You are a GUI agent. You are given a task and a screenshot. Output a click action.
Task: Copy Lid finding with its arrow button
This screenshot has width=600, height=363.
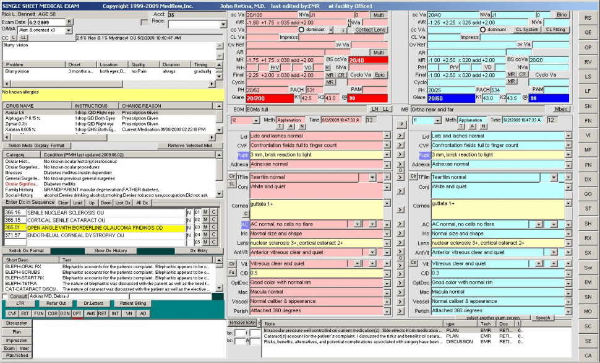(400, 135)
